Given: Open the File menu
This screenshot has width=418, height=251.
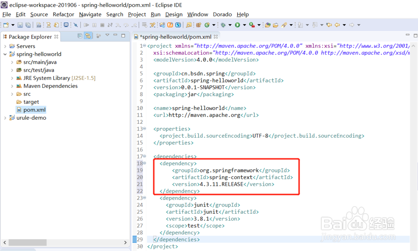Looking at the screenshot, I should tap(7, 14).
